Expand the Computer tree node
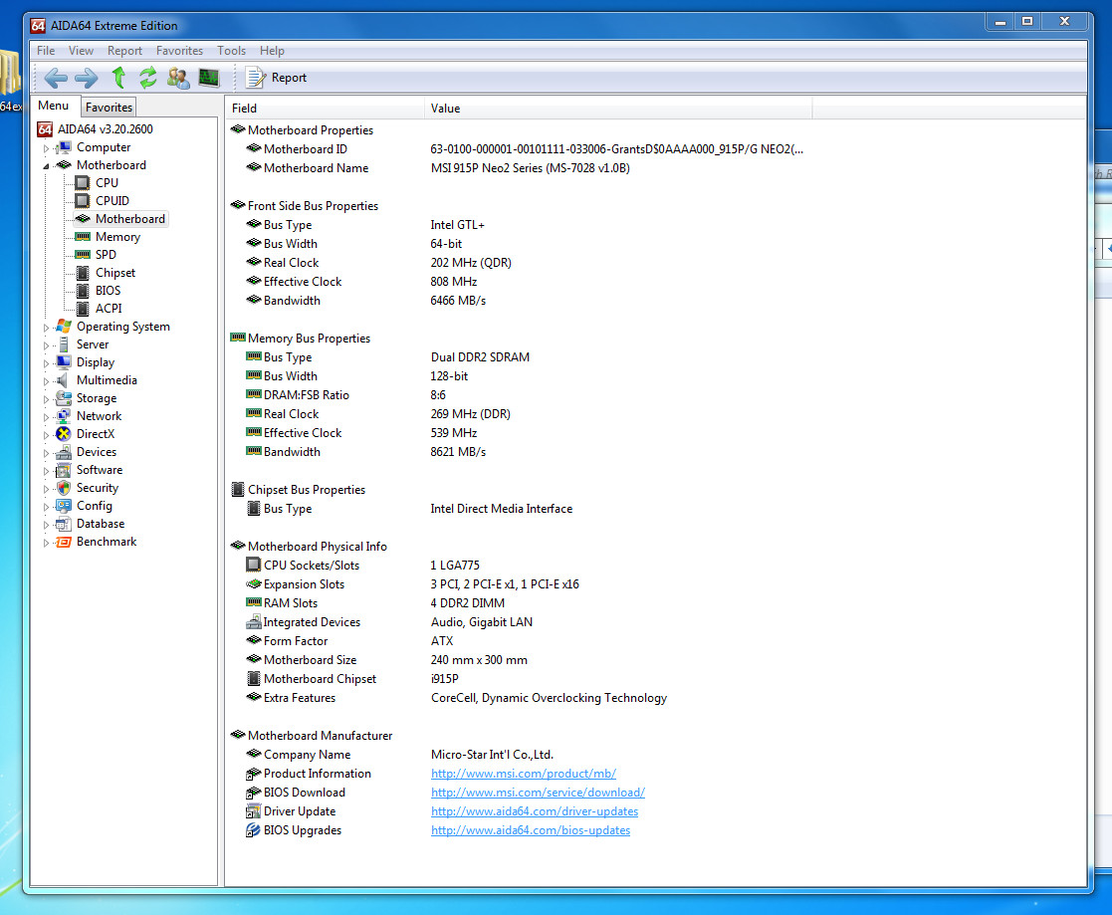The width and height of the screenshot is (1112, 915). pos(46,147)
